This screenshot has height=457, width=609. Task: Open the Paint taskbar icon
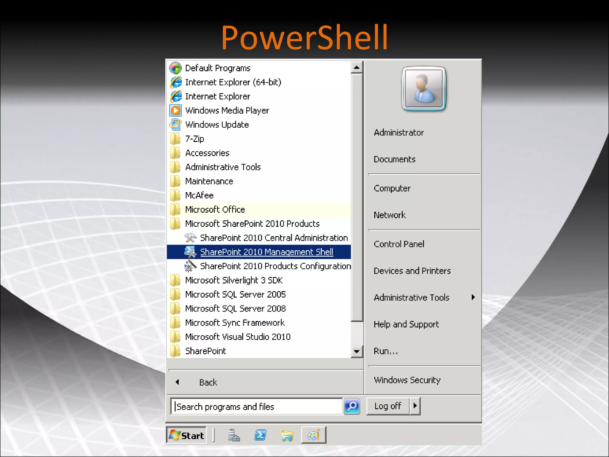tap(314, 435)
